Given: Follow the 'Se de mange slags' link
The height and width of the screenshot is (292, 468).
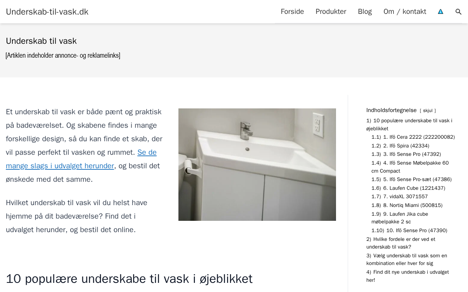Looking at the screenshot, I should [81, 159].
